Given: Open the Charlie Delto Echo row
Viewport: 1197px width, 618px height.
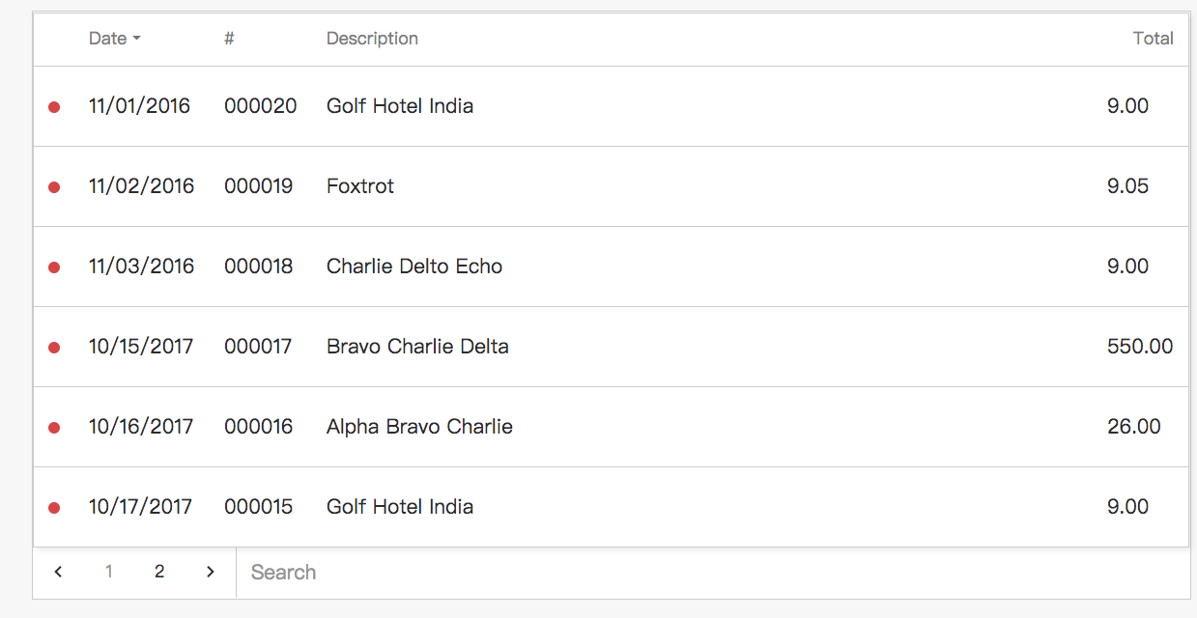Looking at the screenshot, I should tap(611, 267).
